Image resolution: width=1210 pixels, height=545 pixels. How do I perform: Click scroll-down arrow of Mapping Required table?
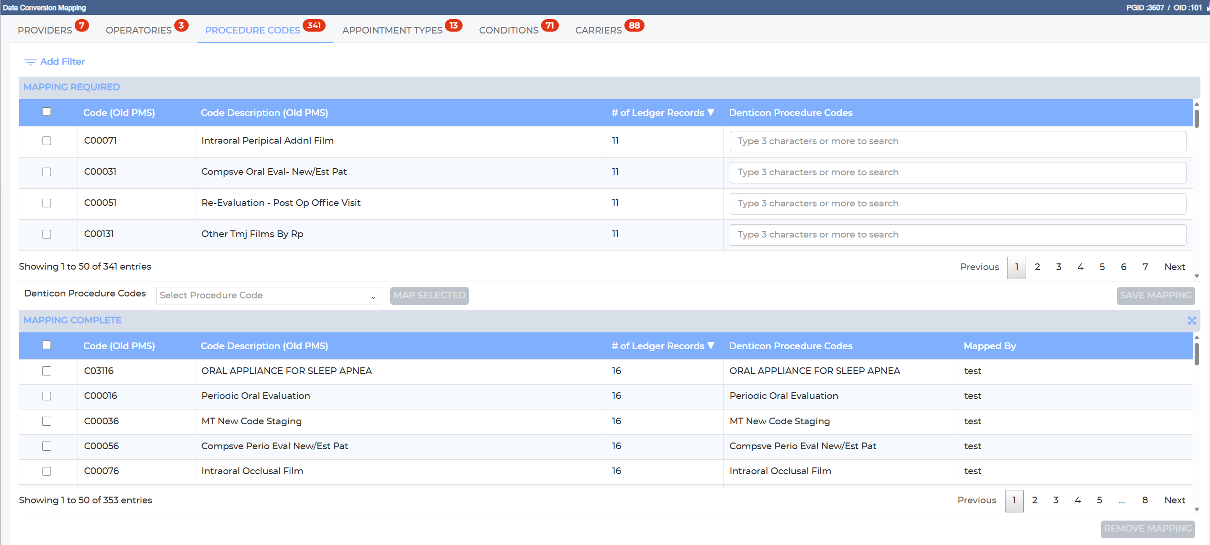click(x=1197, y=276)
